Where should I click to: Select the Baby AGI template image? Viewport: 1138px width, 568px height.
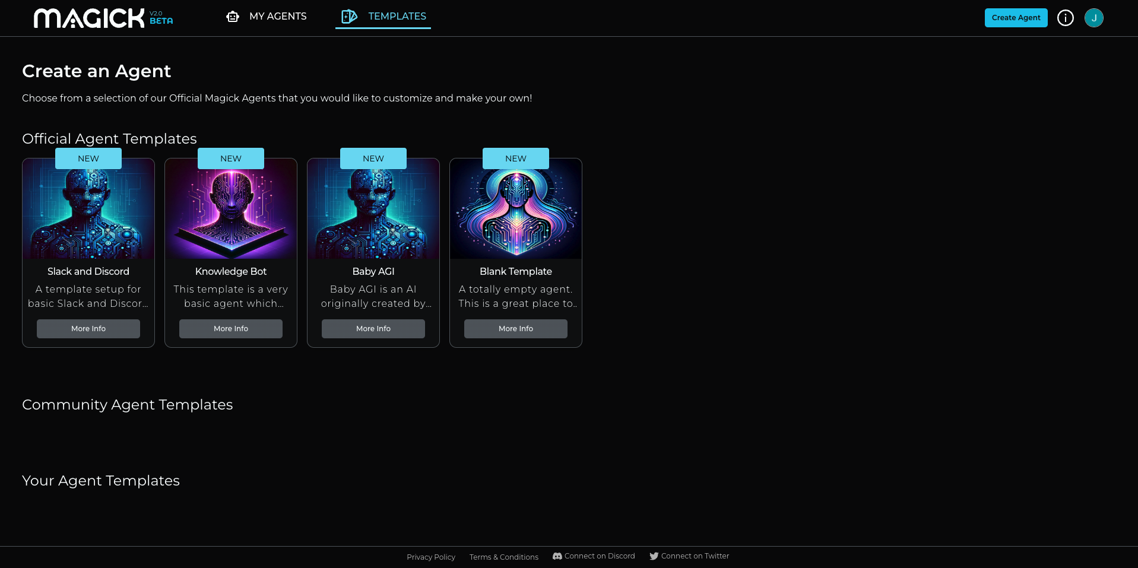pyautogui.click(x=373, y=214)
